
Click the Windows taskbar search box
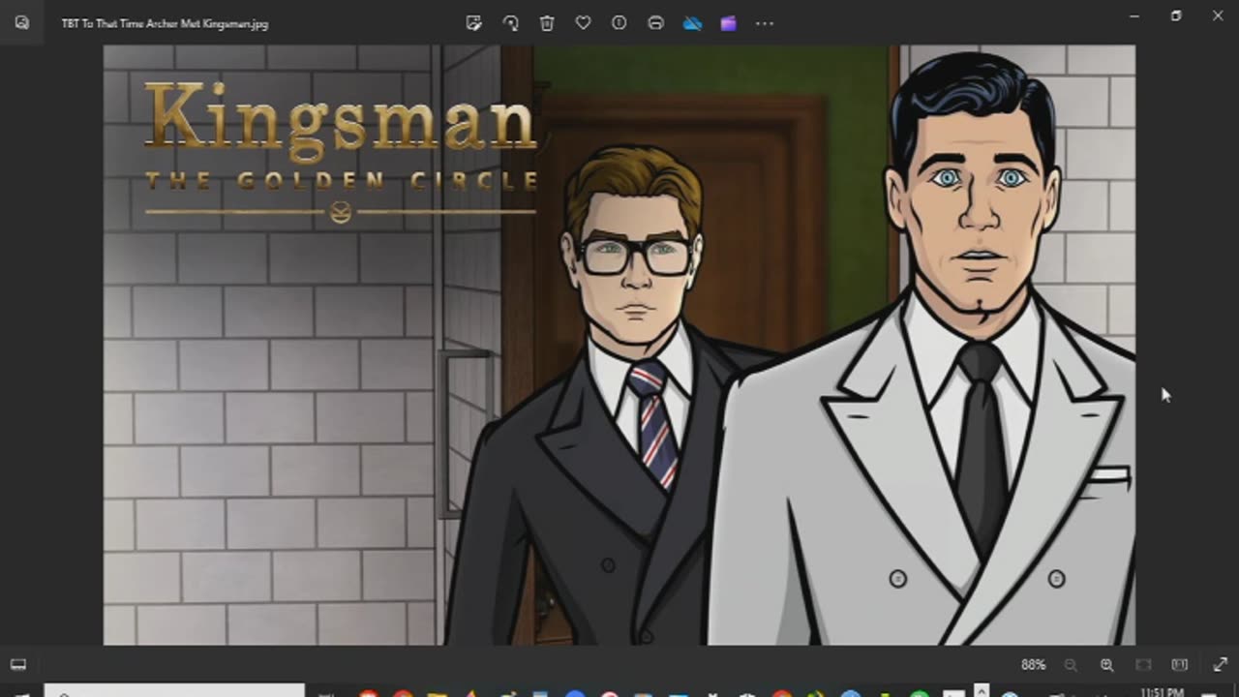174,691
